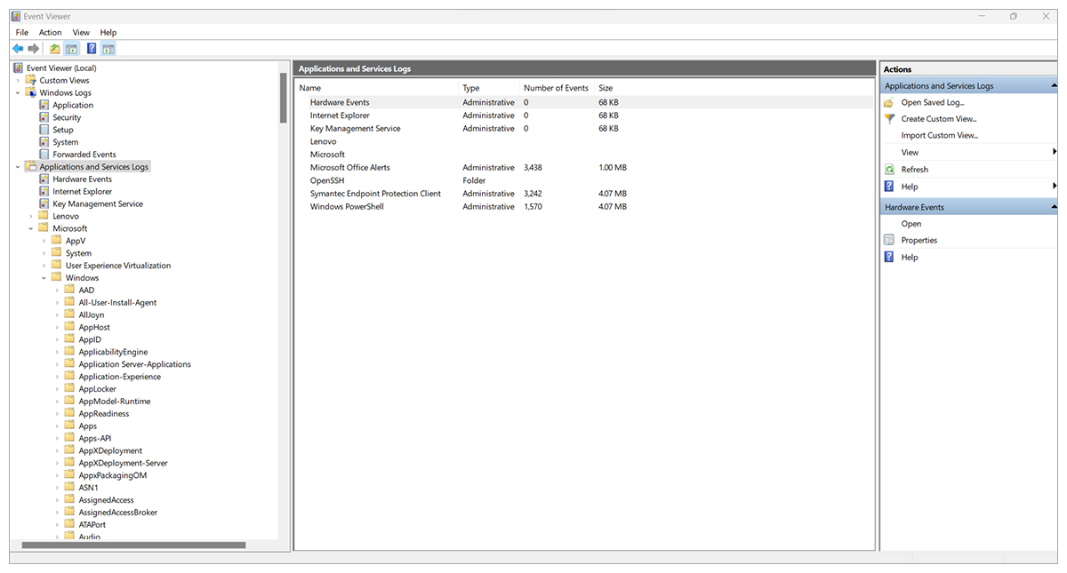The image size is (1067, 573).
Task: Click the Forward navigation arrow in toolbar
Action: pos(33,48)
